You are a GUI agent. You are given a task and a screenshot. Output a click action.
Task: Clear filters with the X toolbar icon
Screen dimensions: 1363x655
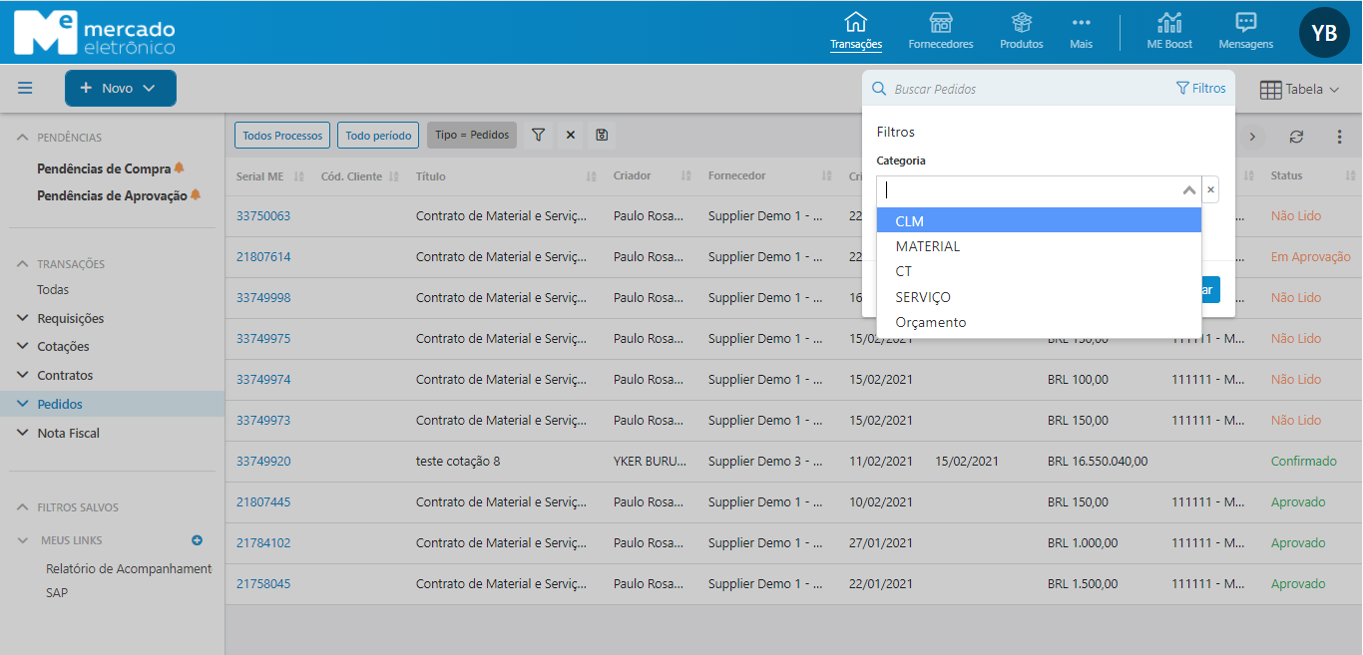571,135
